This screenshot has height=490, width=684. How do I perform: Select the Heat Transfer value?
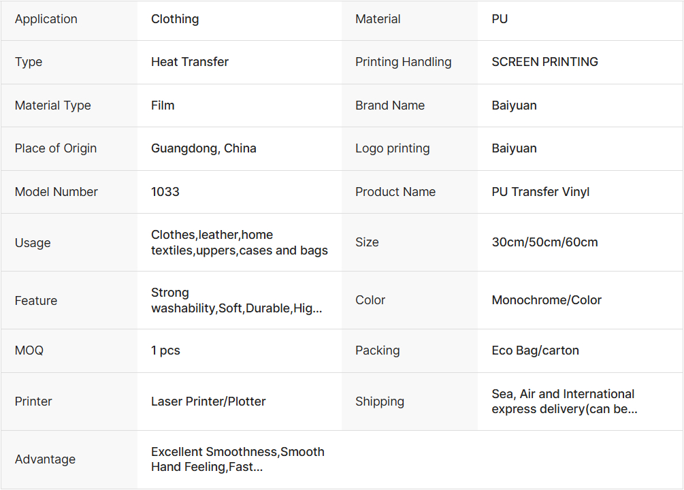pos(190,62)
